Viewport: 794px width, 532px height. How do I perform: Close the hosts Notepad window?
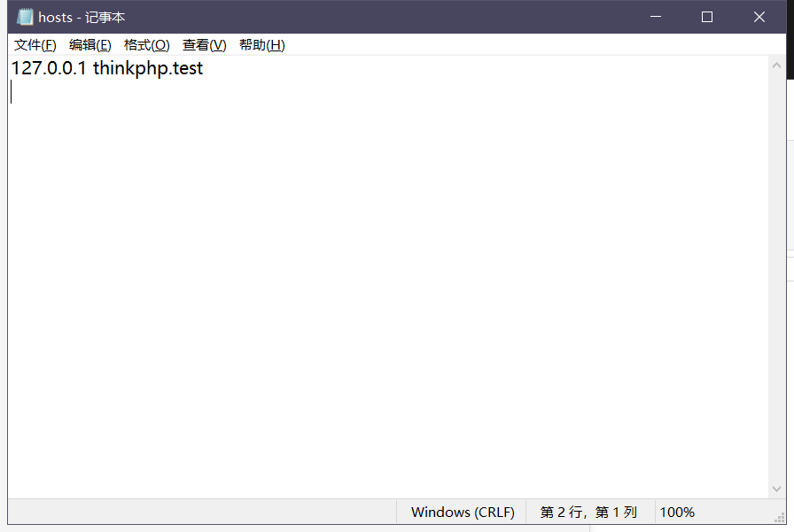[x=759, y=17]
